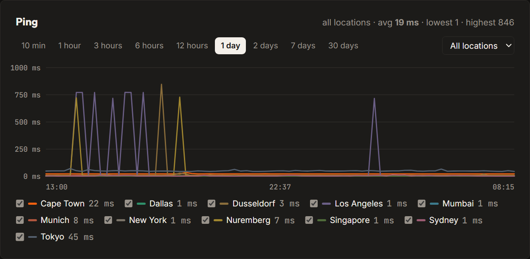Choose the 3 hours range
The image size is (530, 259).
(x=108, y=46)
